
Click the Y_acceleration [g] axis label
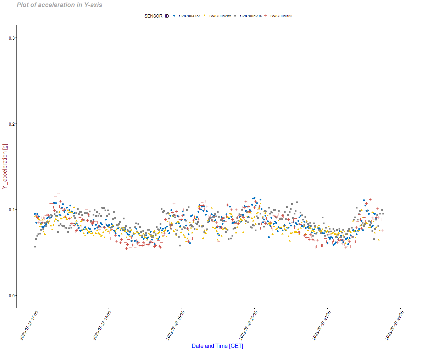click(x=5, y=166)
